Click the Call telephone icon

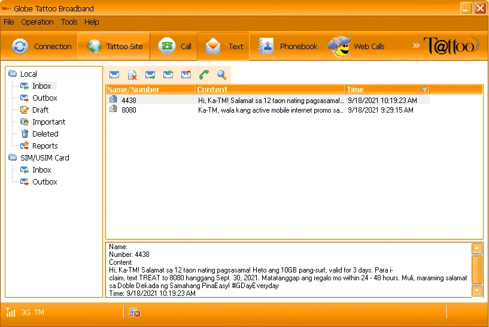click(x=166, y=46)
